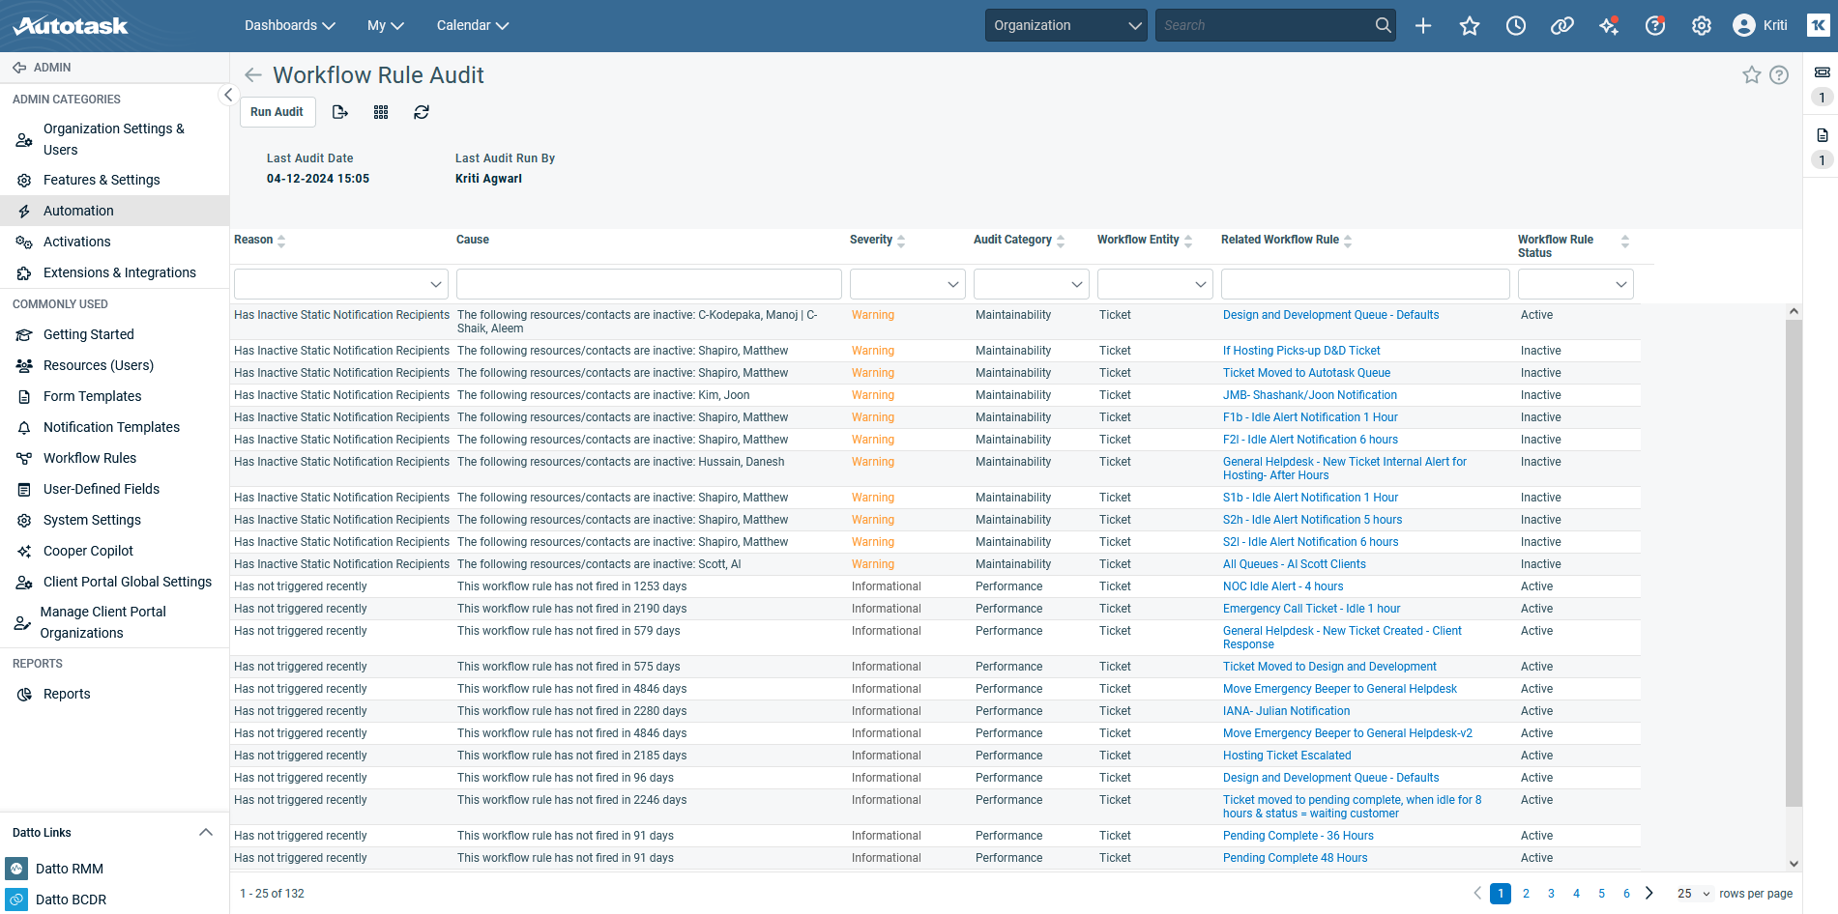1838x914 pixels.
Task: Collapse the Datto Links section
Action: [x=205, y=833]
